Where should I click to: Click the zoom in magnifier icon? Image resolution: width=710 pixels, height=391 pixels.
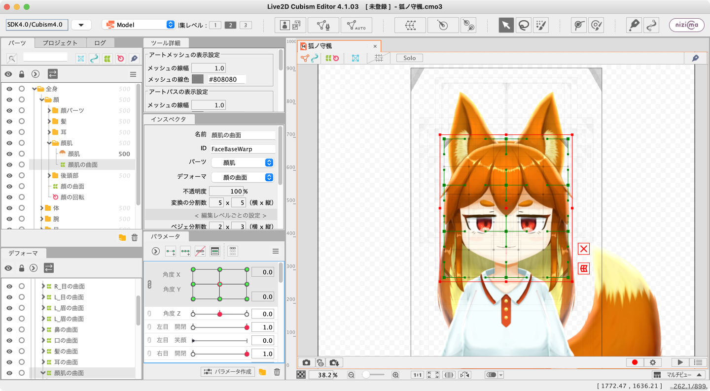pyautogui.click(x=395, y=375)
